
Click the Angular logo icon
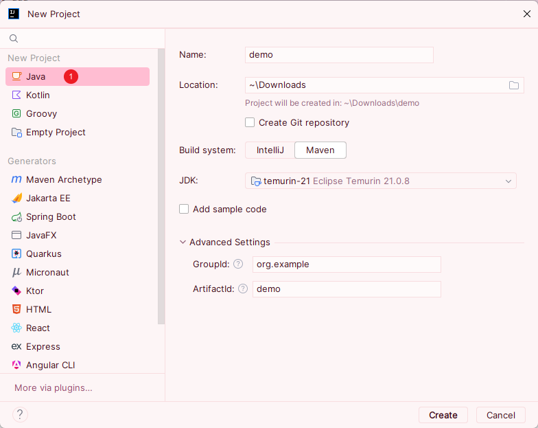pyautogui.click(x=16, y=365)
